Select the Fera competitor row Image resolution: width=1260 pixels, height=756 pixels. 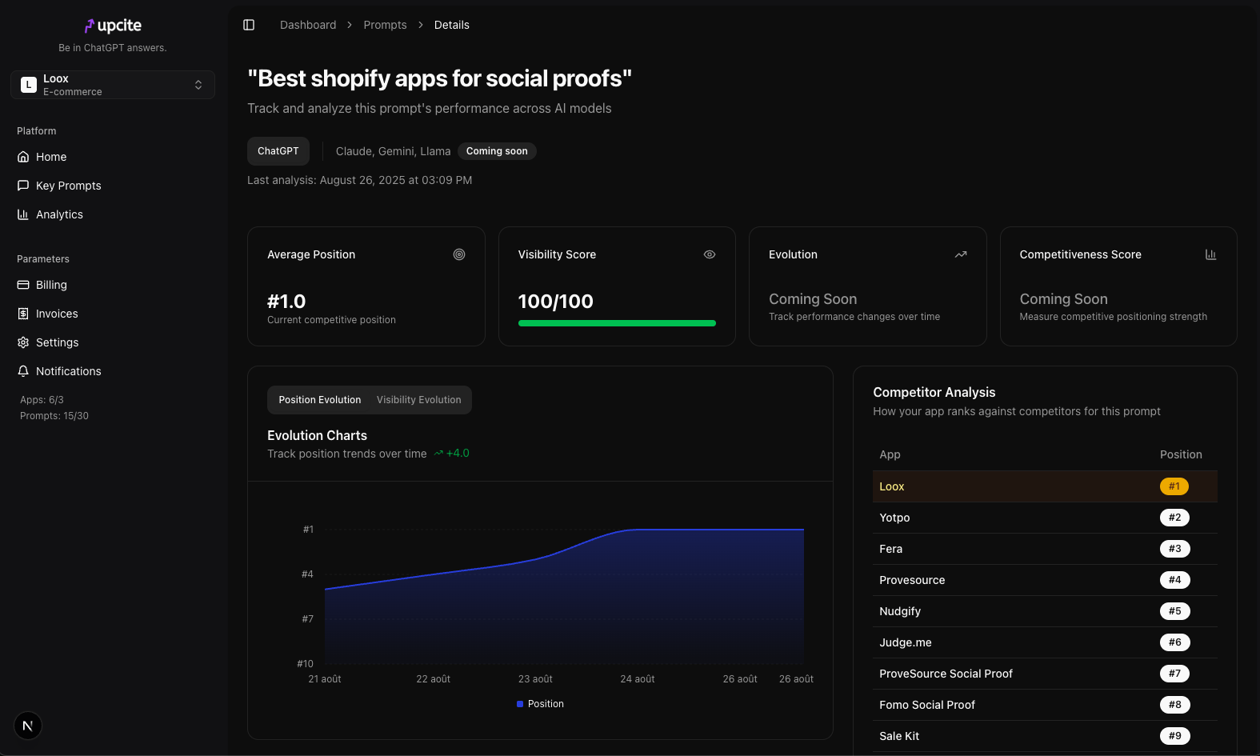pyautogui.click(x=1045, y=549)
